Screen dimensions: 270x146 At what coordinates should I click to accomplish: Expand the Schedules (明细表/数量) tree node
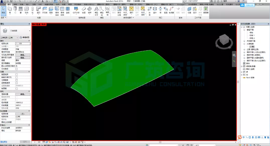tap(242, 66)
